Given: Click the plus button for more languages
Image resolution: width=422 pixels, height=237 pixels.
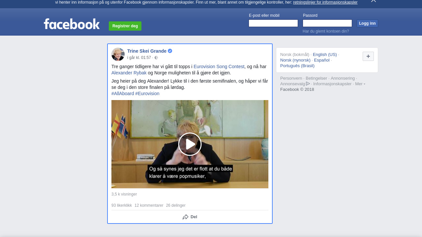Looking at the screenshot, I should point(368,56).
